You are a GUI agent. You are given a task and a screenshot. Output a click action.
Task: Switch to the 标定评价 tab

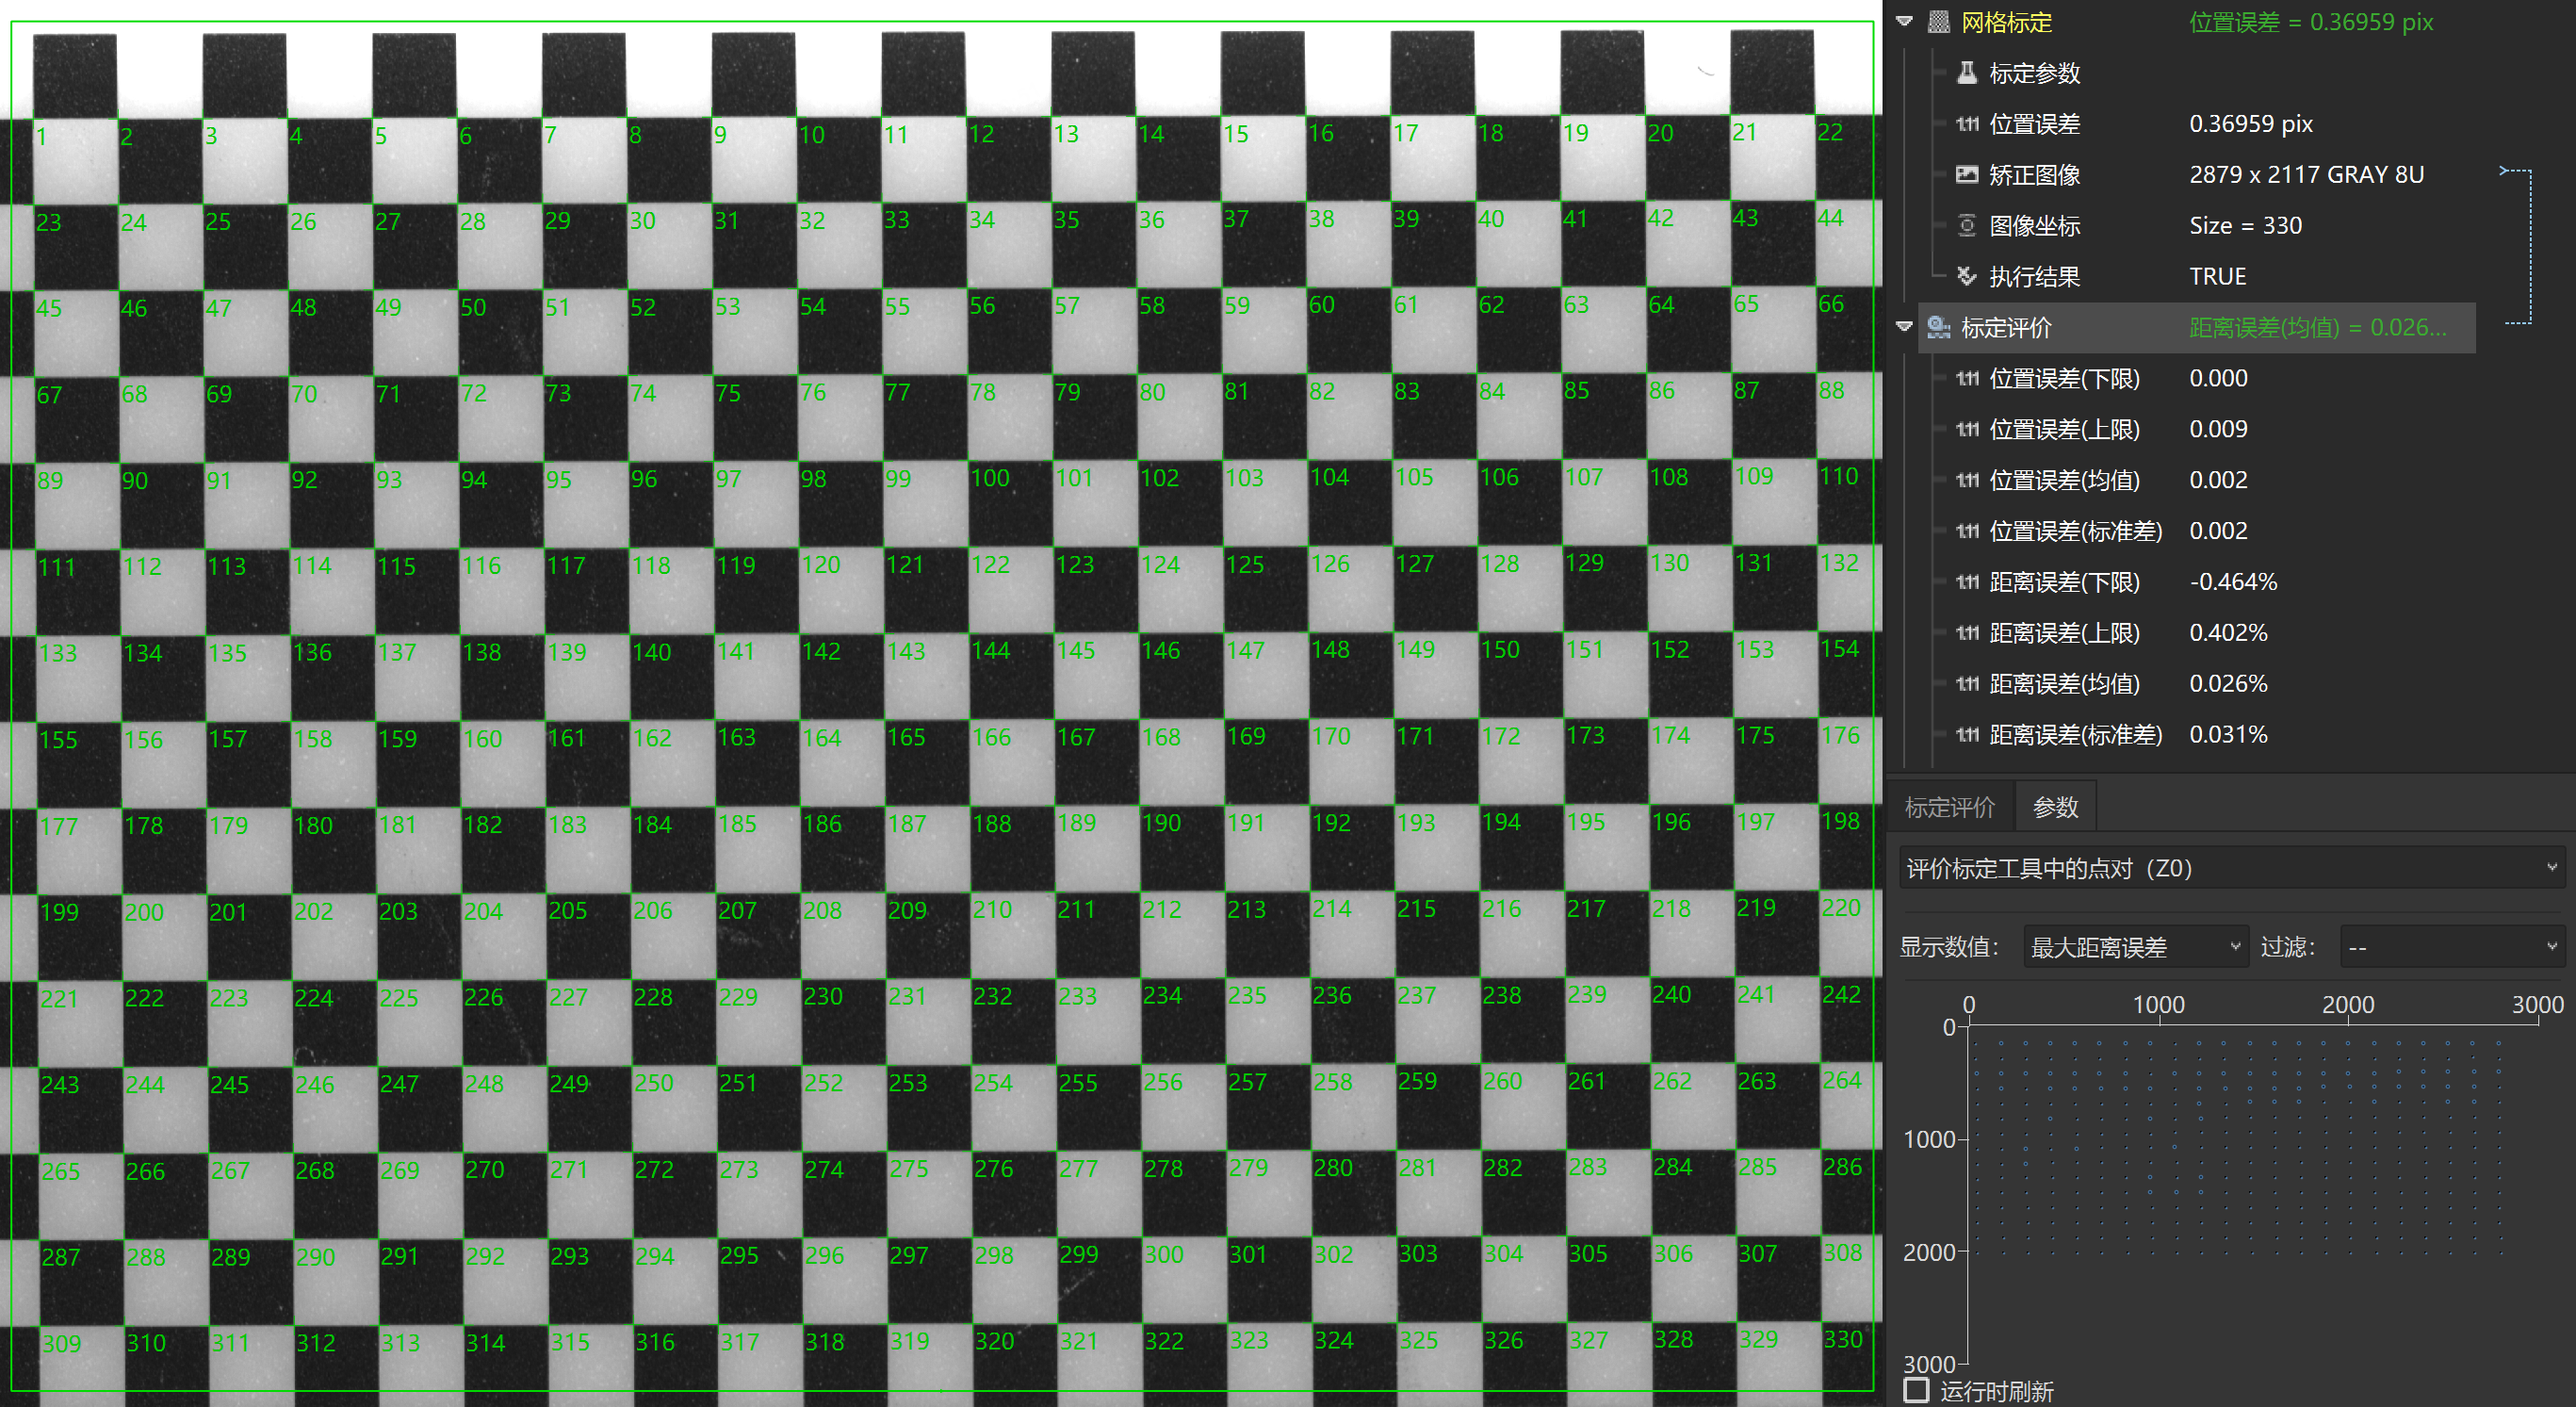tap(1949, 807)
